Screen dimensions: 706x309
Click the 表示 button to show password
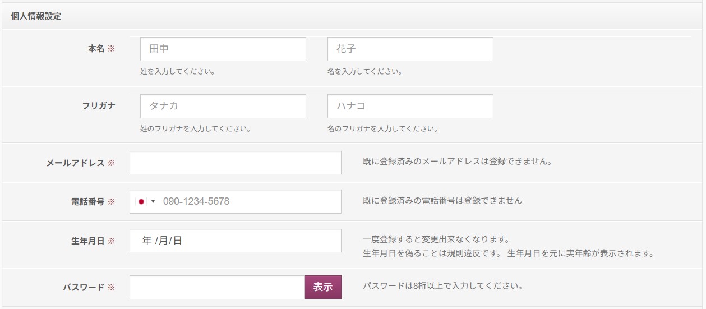point(323,287)
